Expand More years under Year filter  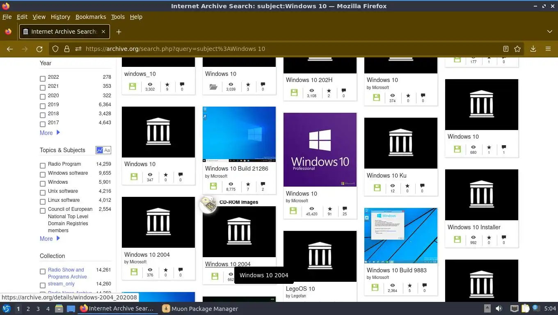point(50,133)
